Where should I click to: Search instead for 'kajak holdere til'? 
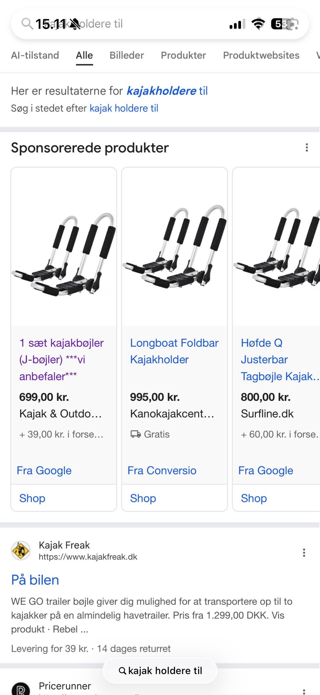pos(124,108)
